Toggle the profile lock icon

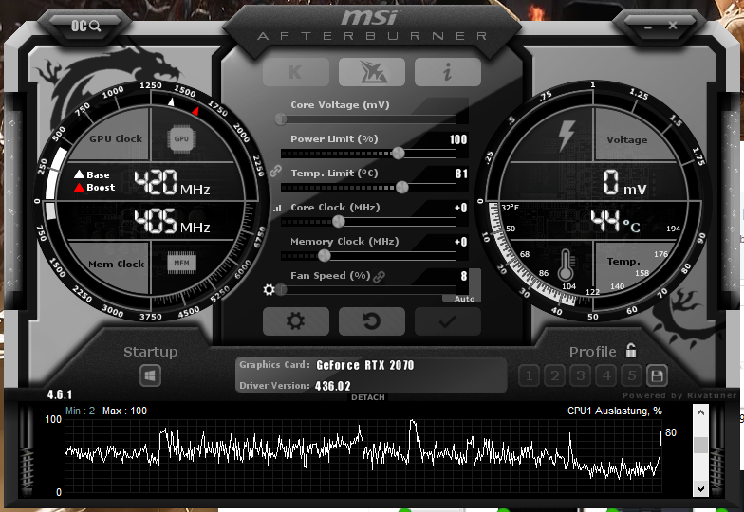point(631,351)
